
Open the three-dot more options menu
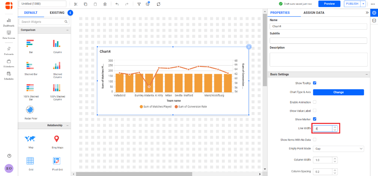373,4
